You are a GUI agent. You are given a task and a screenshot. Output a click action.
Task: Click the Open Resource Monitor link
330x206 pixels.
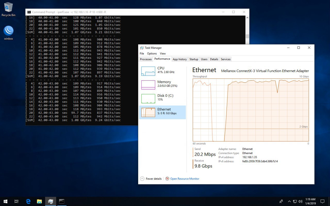[x=185, y=179]
